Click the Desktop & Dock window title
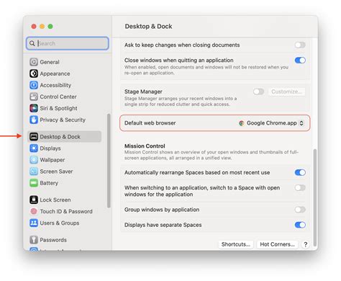The height and width of the screenshot is (281, 341). [148, 27]
